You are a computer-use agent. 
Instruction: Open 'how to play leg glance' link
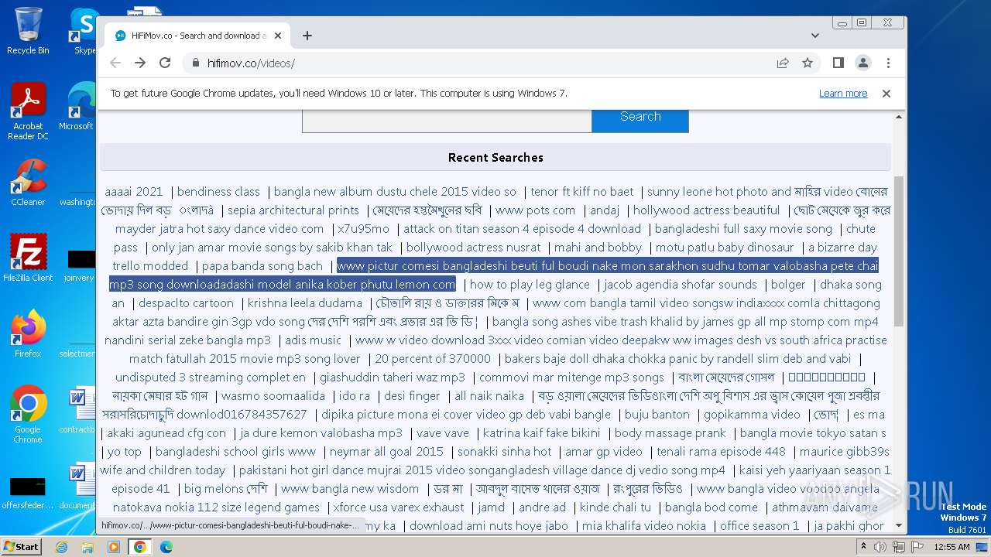(530, 285)
